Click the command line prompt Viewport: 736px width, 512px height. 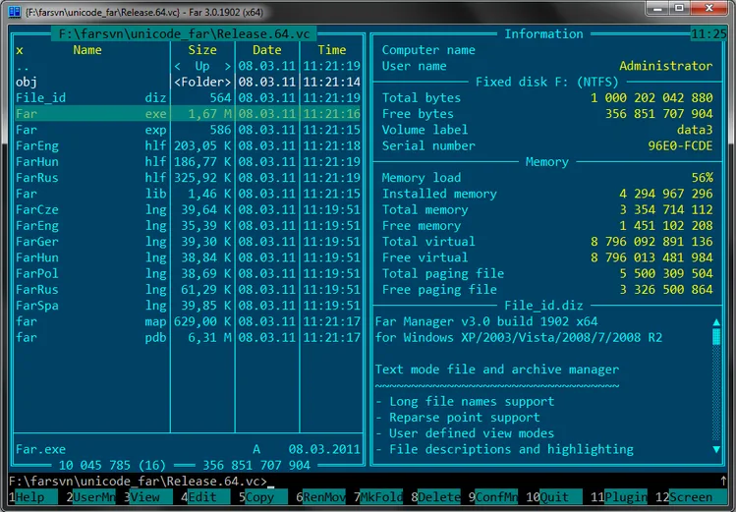pyautogui.click(x=138, y=481)
